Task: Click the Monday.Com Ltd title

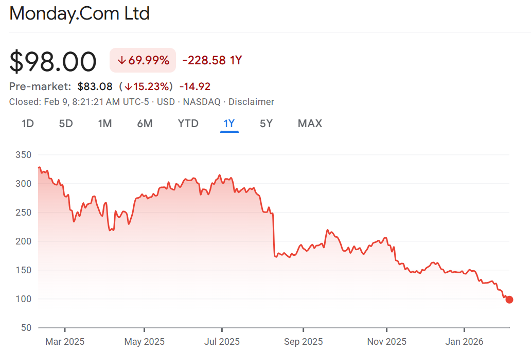Action: [x=80, y=13]
